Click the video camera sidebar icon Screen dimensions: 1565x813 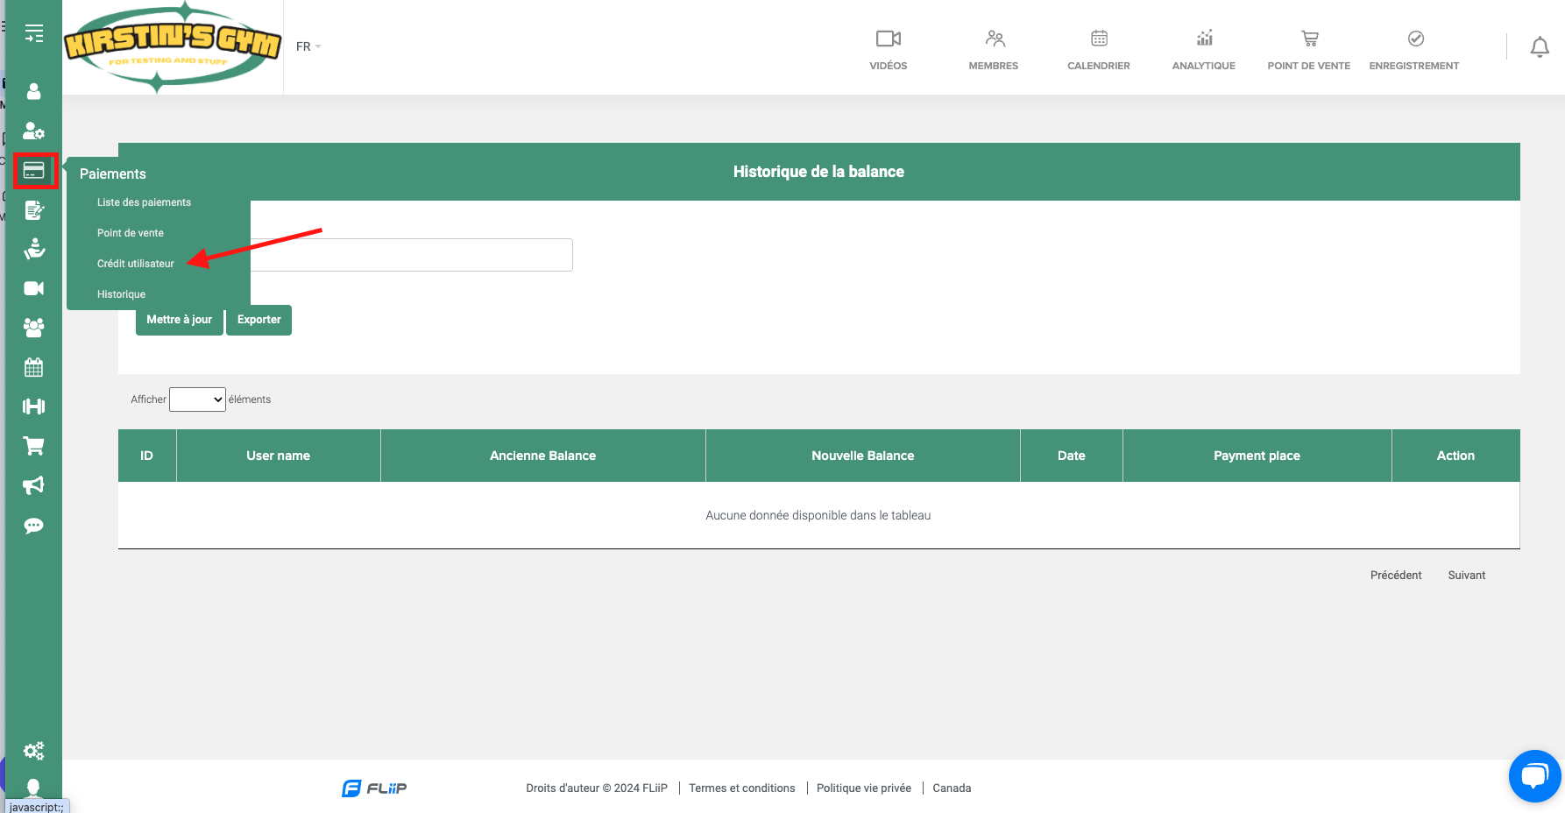point(34,288)
